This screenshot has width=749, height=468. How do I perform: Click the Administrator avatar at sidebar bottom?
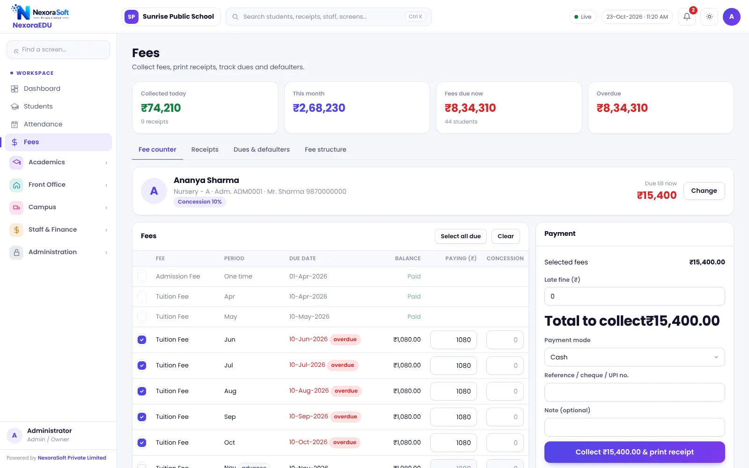tap(15, 435)
